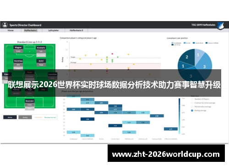Open the Home tab
The image size is (229, 166).
11,30
